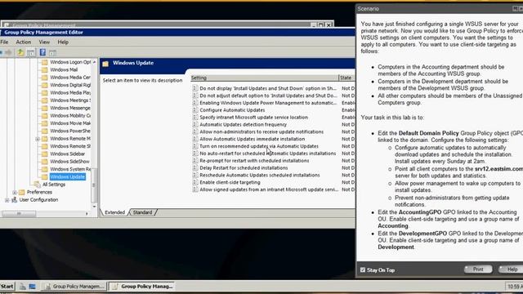Click the tree scroll-right arrow
The width and height of the screenshot is (523, 294).
pyautogui.click(x=87, y=214)
